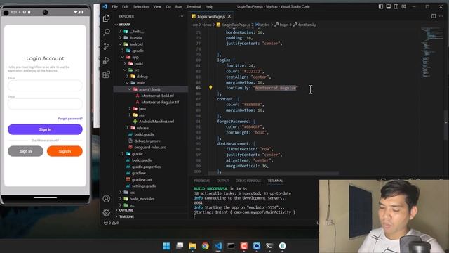Switch to the PROBLEMS panel tab
This screenshot has width=449, height=253.
[202, 181]
